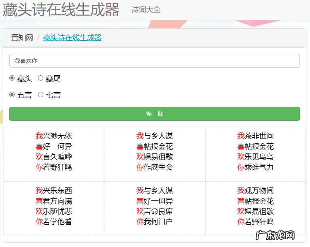Go to 查知网 in the breadcrumb
The width and height of the screenshot is (310, 247).
tap(22, 38)
